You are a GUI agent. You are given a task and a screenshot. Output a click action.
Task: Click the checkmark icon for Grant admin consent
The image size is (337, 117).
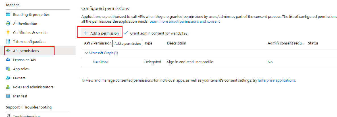point(126,33)
